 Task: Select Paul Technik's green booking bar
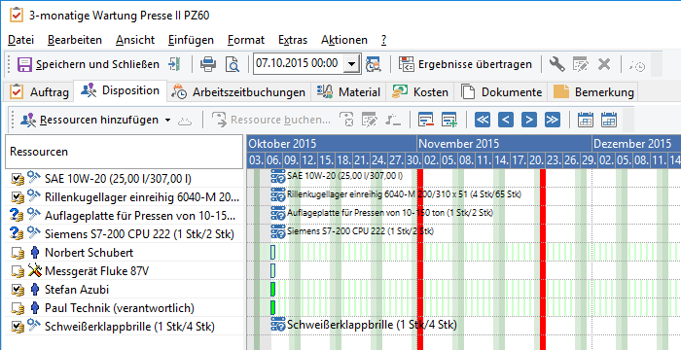click(272, 307)
